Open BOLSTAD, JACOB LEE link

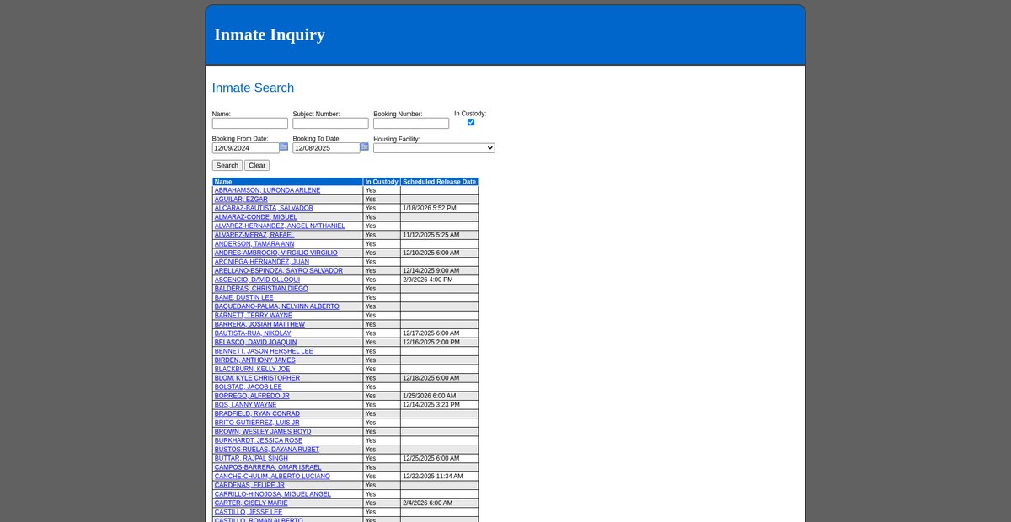pos(249,386)
